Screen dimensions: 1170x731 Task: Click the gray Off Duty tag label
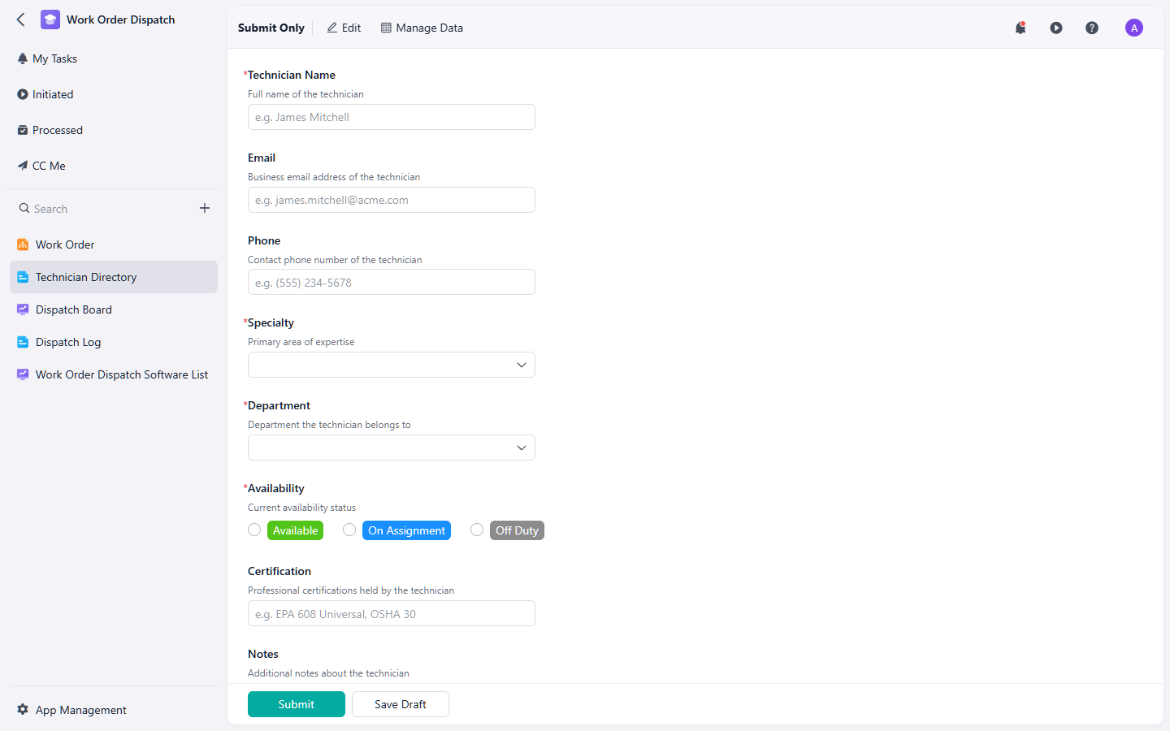click(517, 530)
